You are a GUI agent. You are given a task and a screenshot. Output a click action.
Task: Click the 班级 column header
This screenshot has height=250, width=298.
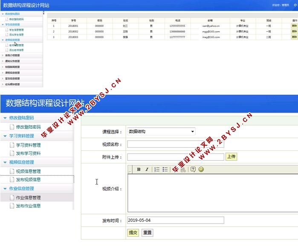pyautogui.click(x=269, y=20)
